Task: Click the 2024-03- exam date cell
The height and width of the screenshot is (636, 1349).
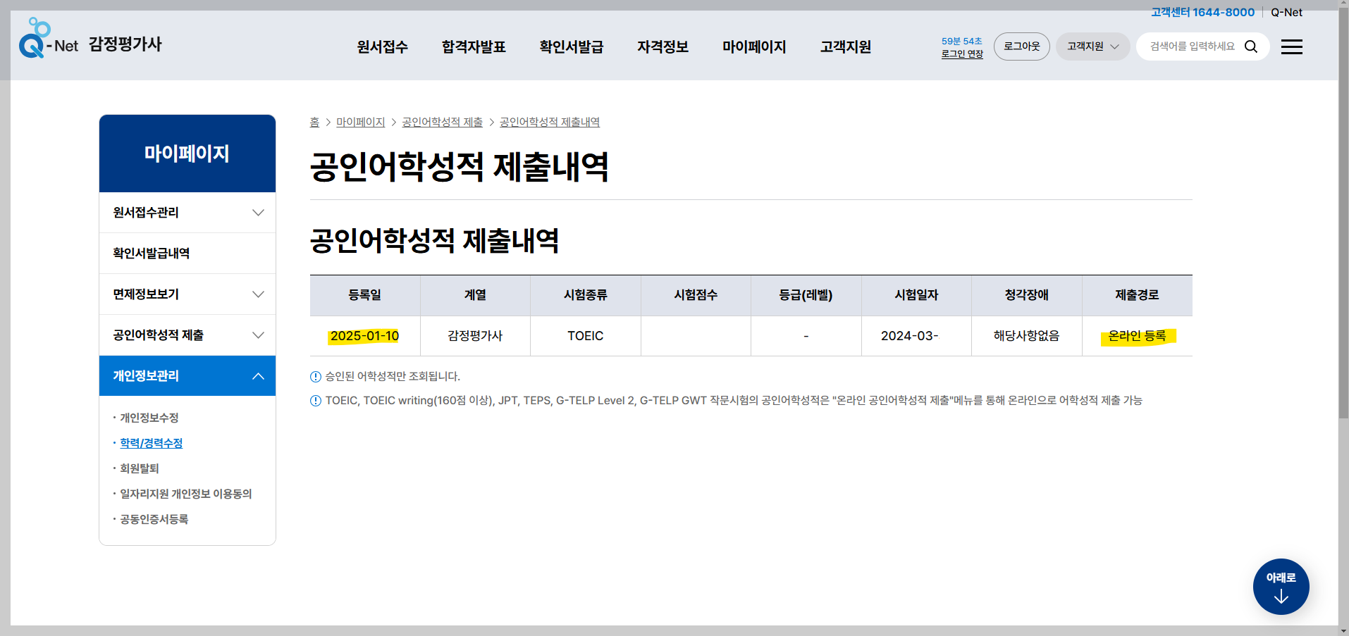Action: [x=916, y=336]
